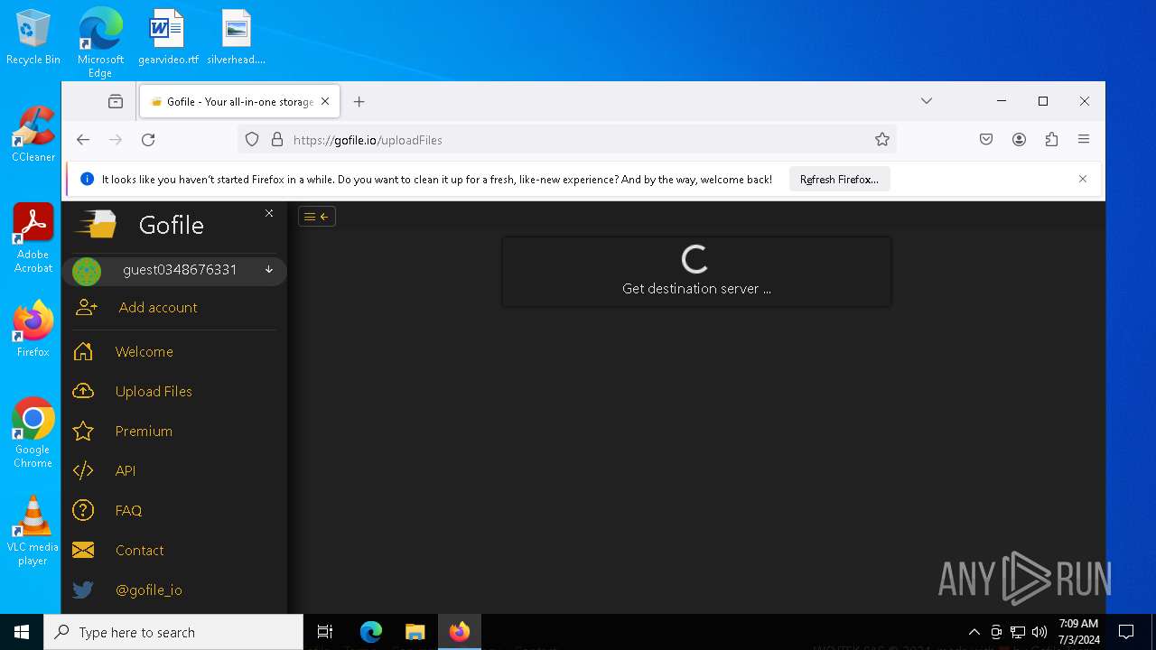Bookmark this page with the star icon
This screenshot has width=1156, height=650.
pos(882,139)
